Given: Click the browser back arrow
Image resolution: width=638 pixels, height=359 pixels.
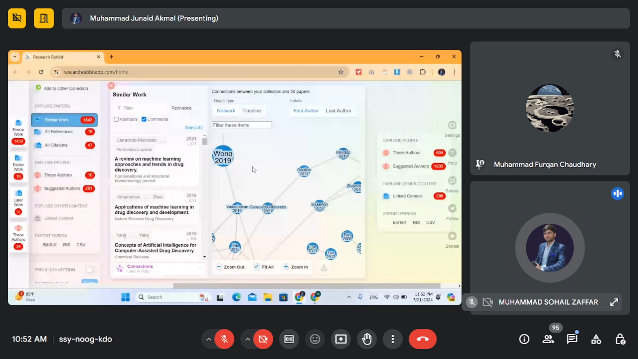Looking at the screenshot, I should pyautogui.click(x=15, y=72).
